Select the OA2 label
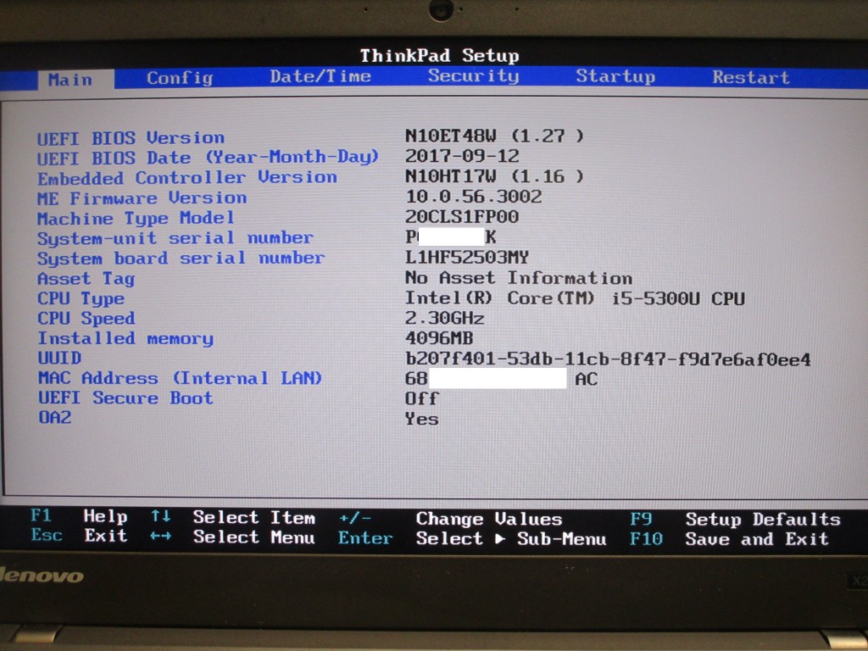This screenshot has width=868, height=651. [x=55, y=417]
